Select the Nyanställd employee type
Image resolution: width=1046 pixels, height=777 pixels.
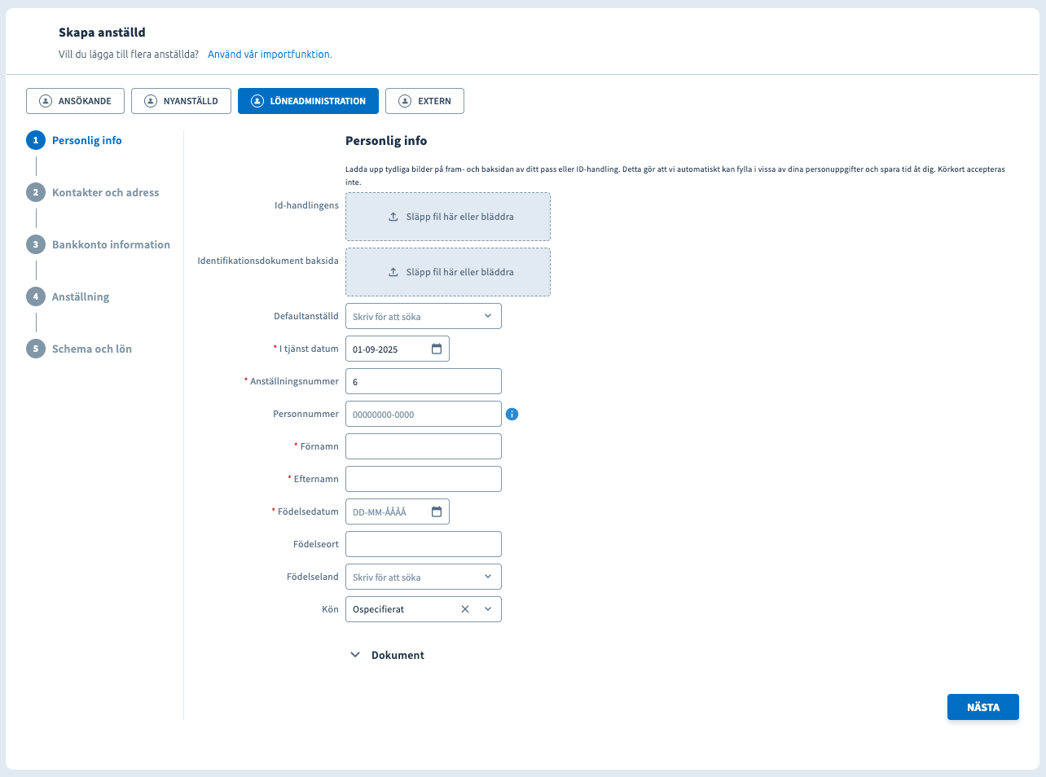point(181,101)
